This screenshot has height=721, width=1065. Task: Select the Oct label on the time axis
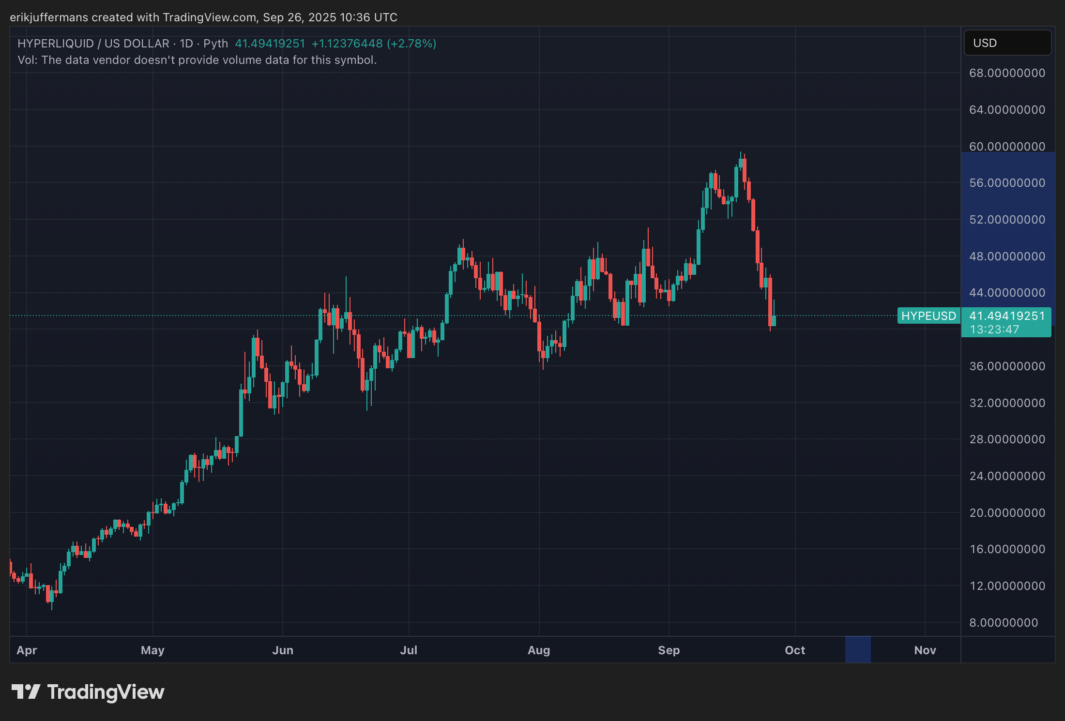tap(794, 650)
